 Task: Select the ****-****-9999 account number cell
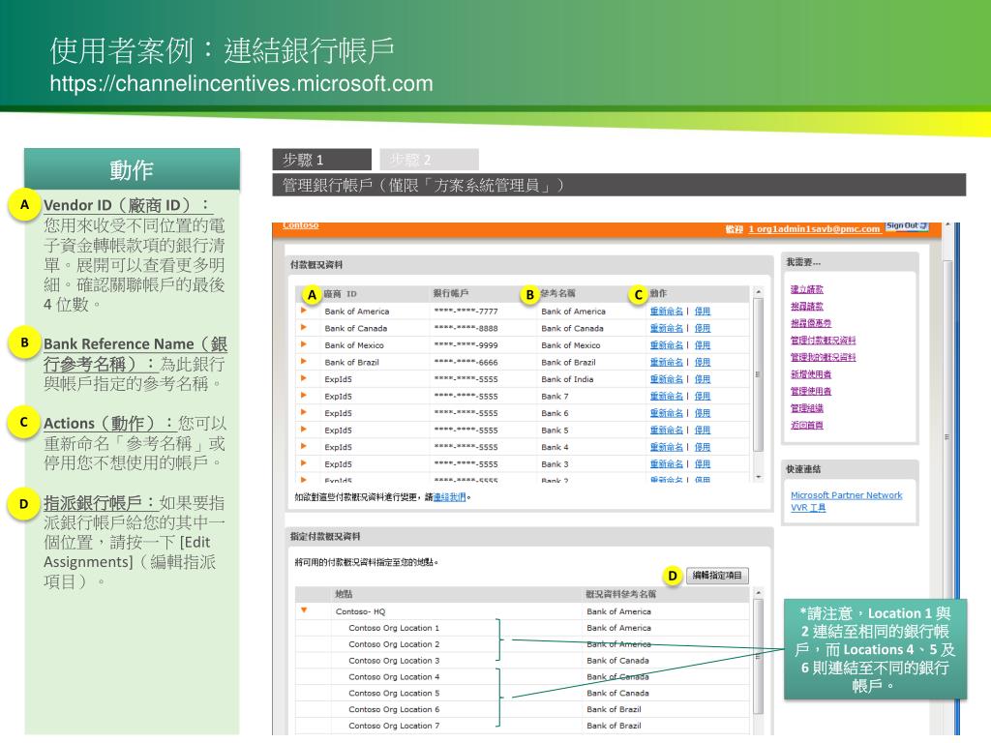click(465, 345)
